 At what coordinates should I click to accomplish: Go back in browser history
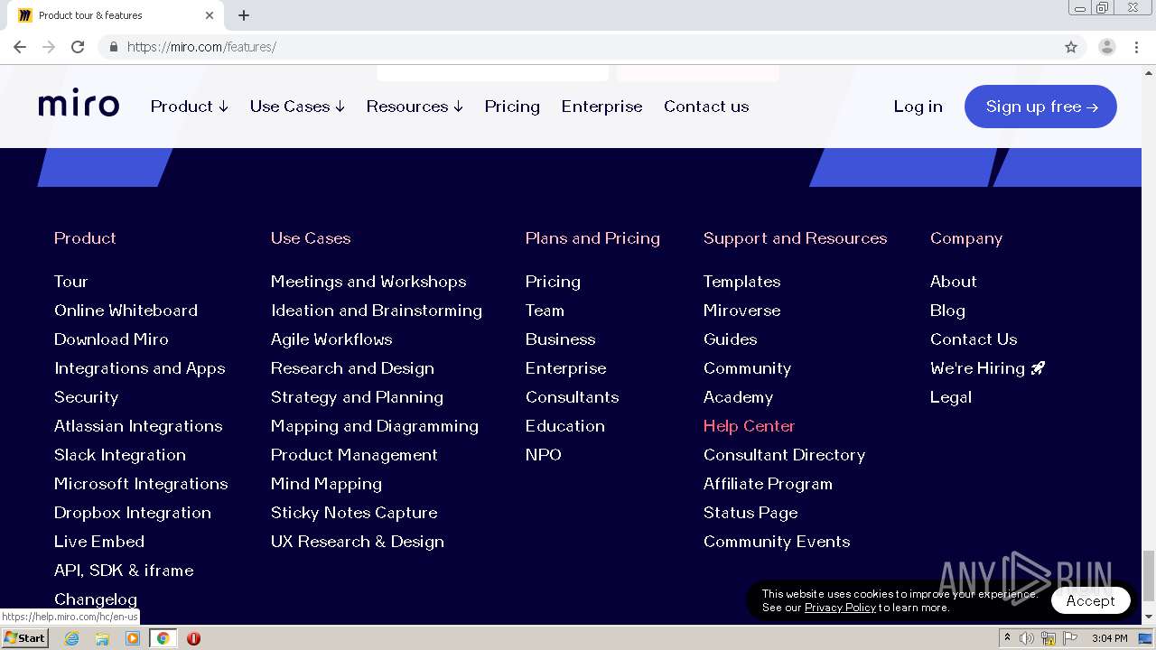coord(20,47)
